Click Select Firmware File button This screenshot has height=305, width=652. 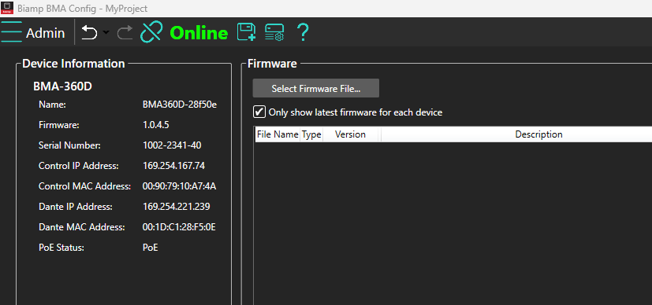[x=316, y=88]
